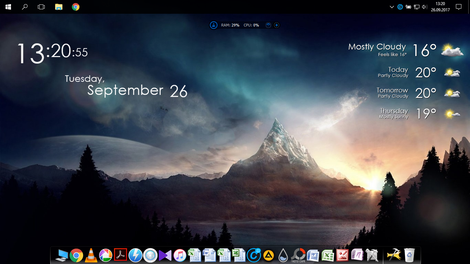Click the broom clean icon in performance widget

(214, 25)
